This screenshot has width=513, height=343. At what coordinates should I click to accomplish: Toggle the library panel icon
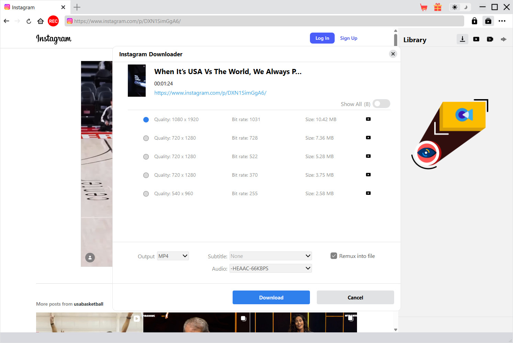[488, 21]
